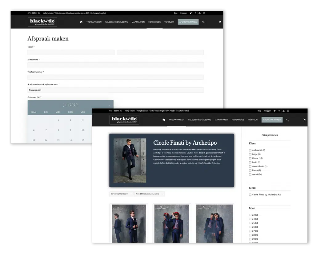Image resolution: width=317 pixels, height=254 pixels.
Task: Enable the Cleofe Finati by Archetipo brand filter
Action: point(250,195)
